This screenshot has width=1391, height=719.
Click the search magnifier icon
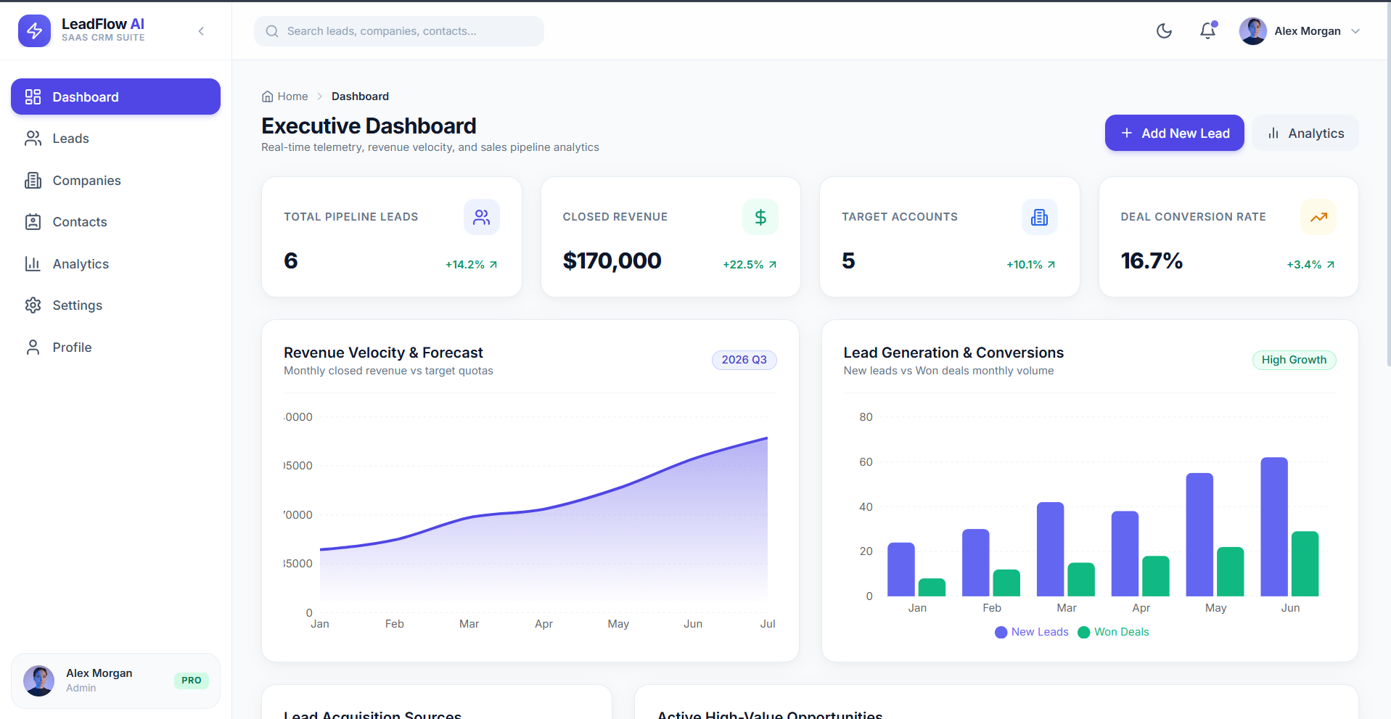[x=272, y=31]
